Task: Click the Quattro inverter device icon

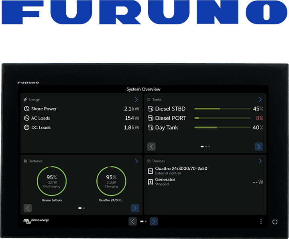Action: click(x=151, y=171)
